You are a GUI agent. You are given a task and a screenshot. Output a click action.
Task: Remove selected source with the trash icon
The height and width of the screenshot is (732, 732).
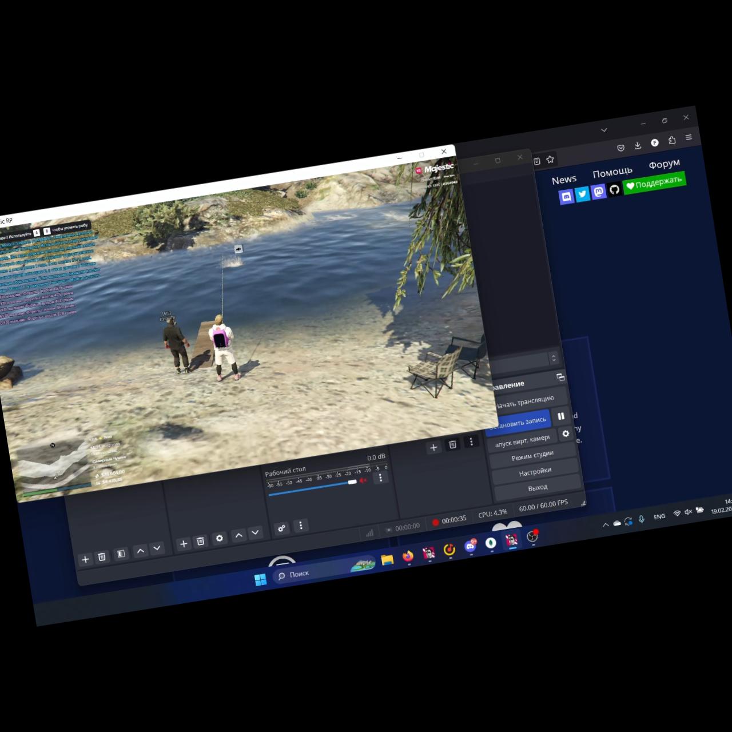(x=200, y=541)
